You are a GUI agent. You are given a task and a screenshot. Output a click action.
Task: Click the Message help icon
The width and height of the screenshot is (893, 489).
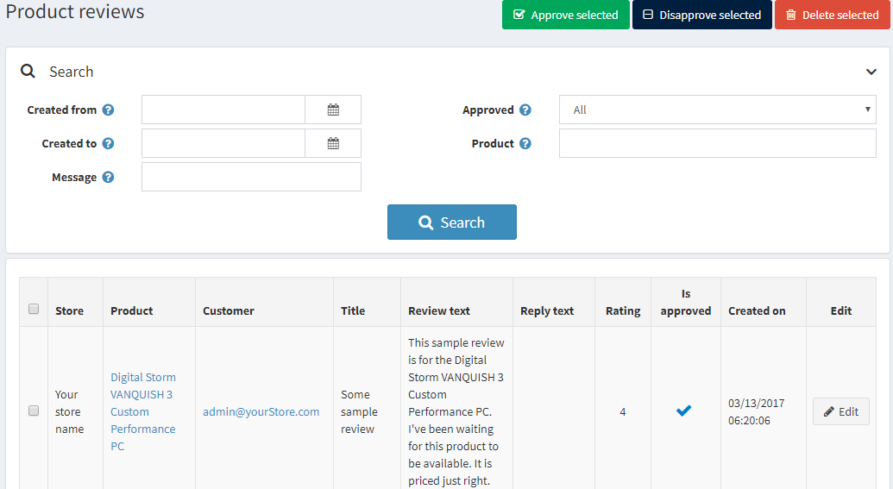click(x=108, y=177)
